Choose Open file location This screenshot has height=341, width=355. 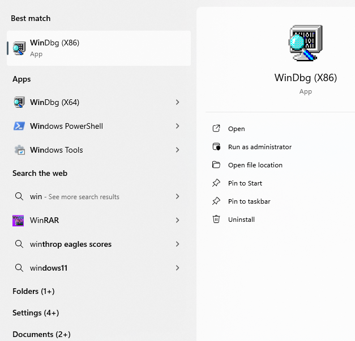point(255,165)
